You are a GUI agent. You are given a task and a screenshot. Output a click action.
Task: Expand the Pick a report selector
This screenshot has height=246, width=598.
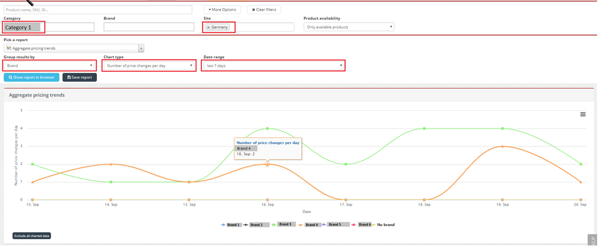point(74,49)
